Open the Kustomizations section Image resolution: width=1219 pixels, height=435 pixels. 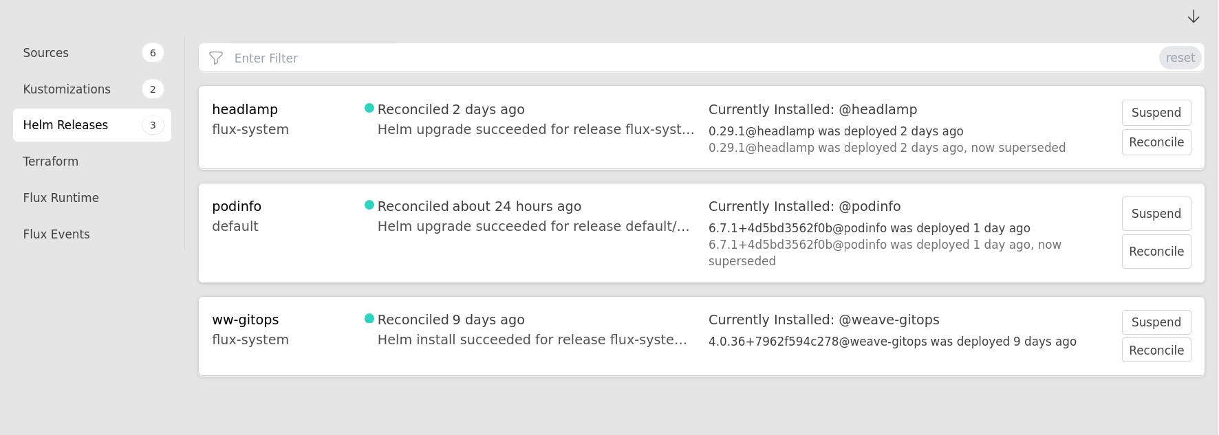[67, 89]
